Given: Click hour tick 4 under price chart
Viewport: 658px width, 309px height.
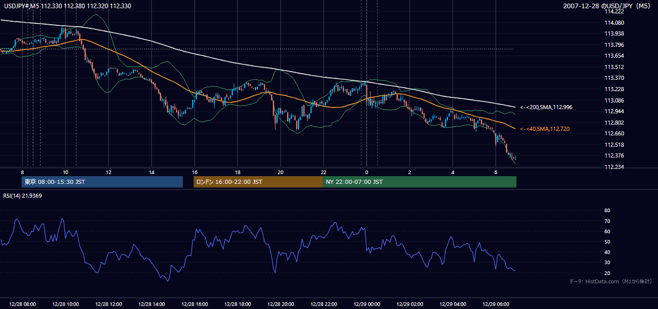Looking at the screenshot, I should [x=453, y=172].
